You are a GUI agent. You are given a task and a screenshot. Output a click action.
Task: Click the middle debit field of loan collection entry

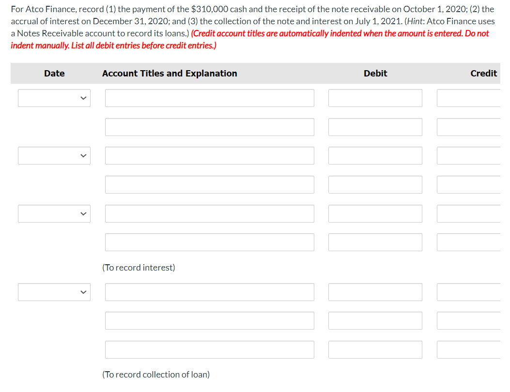point(375,320)
